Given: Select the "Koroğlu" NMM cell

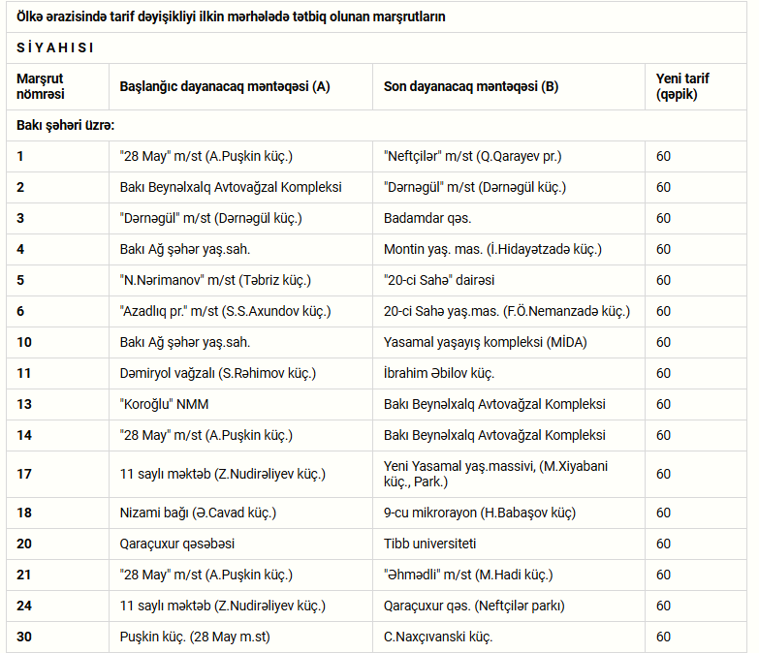Looking at the screenshot, I should click(x=240, y=404).
